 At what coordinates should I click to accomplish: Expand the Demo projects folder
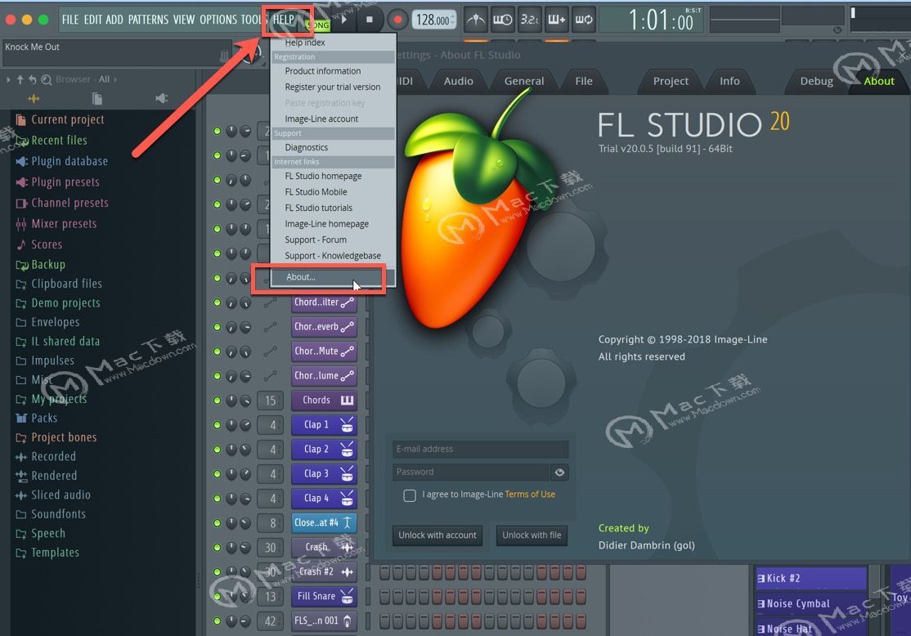point(58,303)
